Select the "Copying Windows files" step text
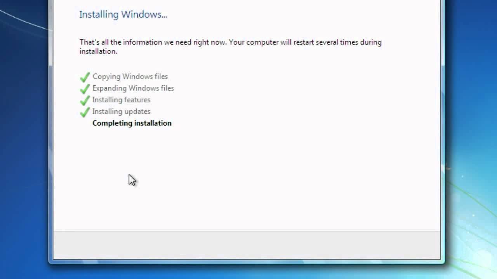This screenshot has width=497, height=279. 130,77
